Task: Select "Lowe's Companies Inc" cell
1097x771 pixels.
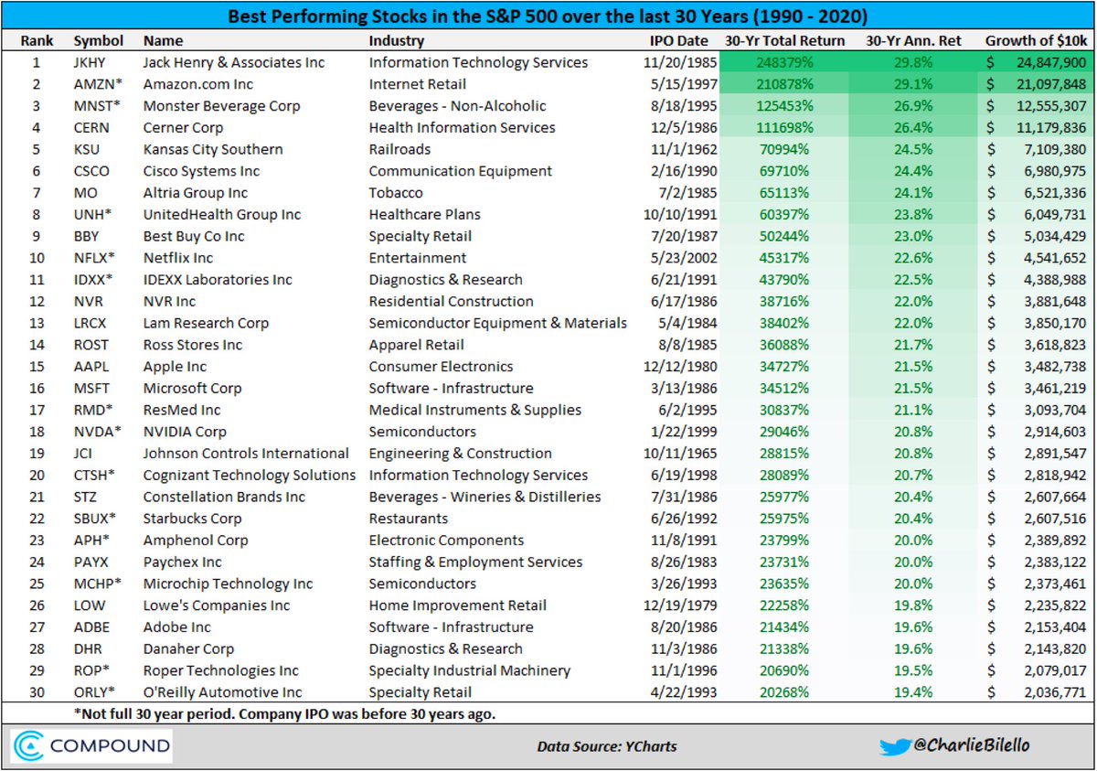Action: coord(217,605)
